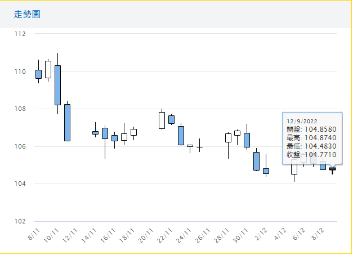Click the 23/11 blue candlestick
The height and width of the screenshot is (255, 353).
click(x=181, y=135)
